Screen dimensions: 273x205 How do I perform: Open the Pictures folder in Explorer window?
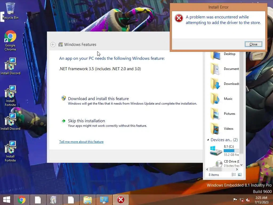coord(223,114)
